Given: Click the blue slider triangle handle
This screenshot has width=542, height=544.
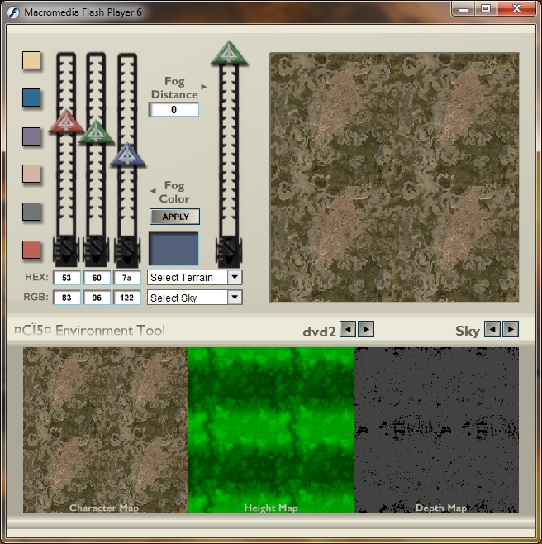Looking at the screenshot, I should pos(127,155).
